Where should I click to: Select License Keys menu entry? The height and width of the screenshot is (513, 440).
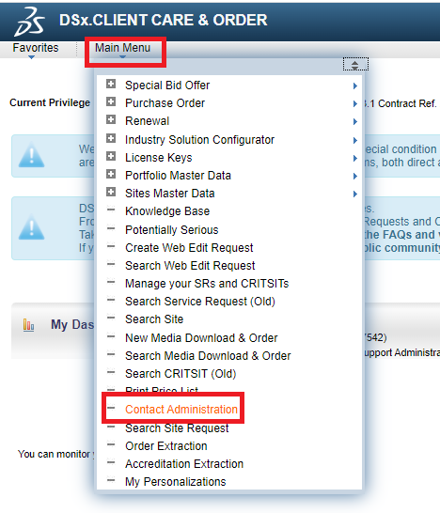159,158
